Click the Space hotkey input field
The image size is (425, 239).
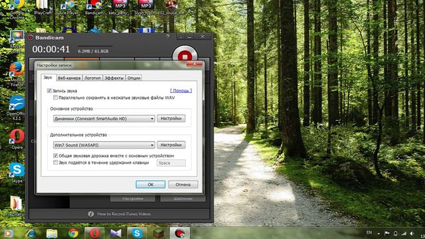171,163
